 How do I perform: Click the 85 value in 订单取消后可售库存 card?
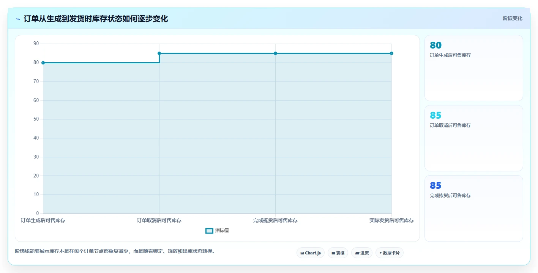click(435, 115)
